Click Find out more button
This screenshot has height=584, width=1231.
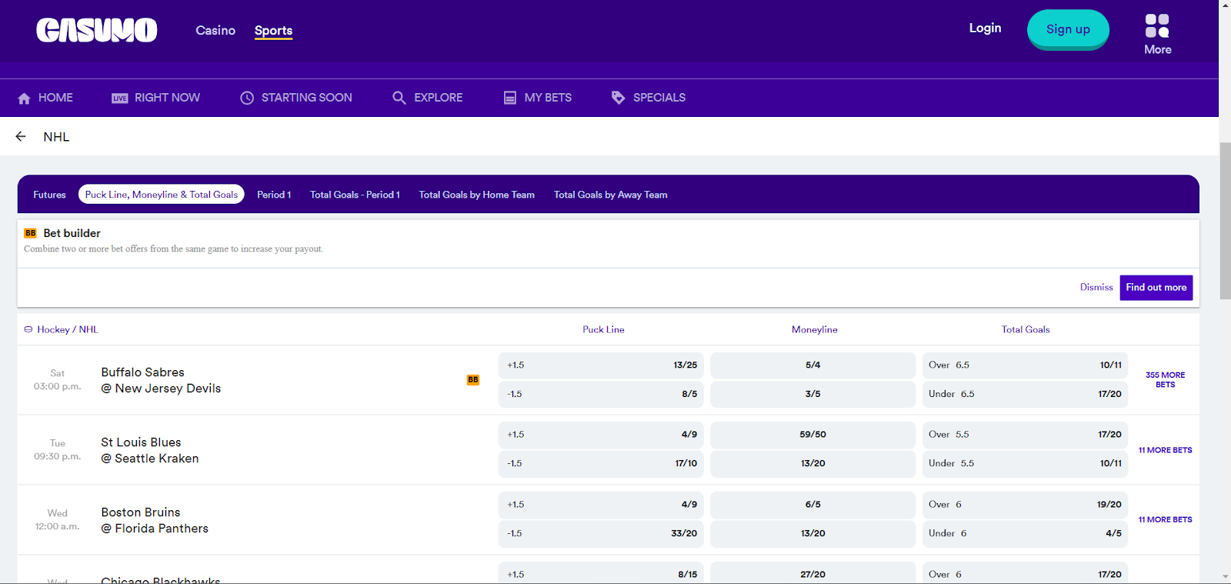(x=1156, y=288)
